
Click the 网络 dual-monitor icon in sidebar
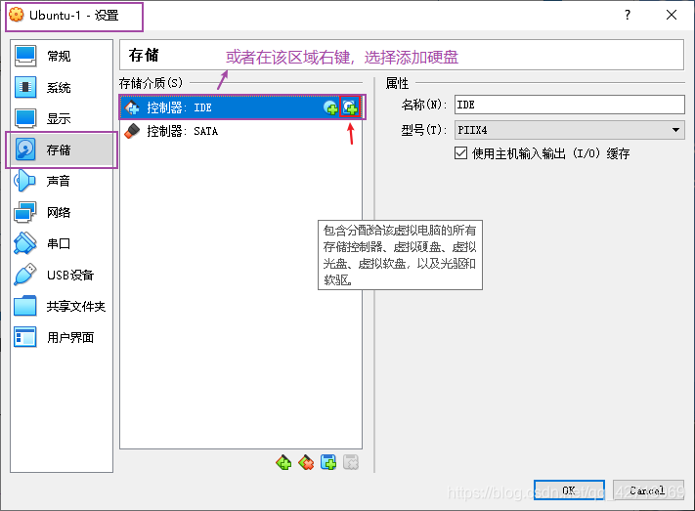tap(25, 212)
